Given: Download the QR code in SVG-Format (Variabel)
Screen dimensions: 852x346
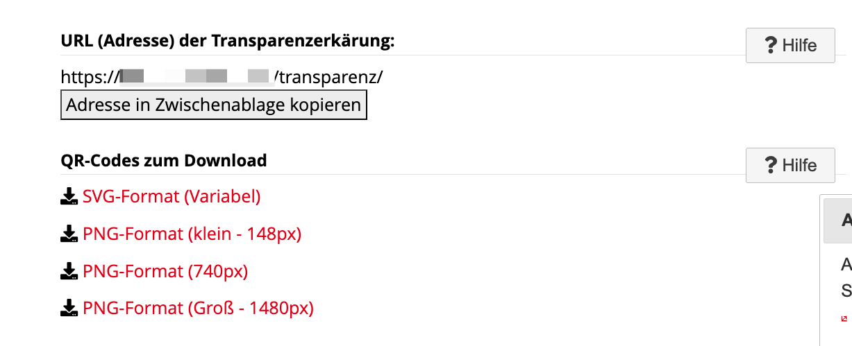Looking at the screenshot, I should click(171, 197).
